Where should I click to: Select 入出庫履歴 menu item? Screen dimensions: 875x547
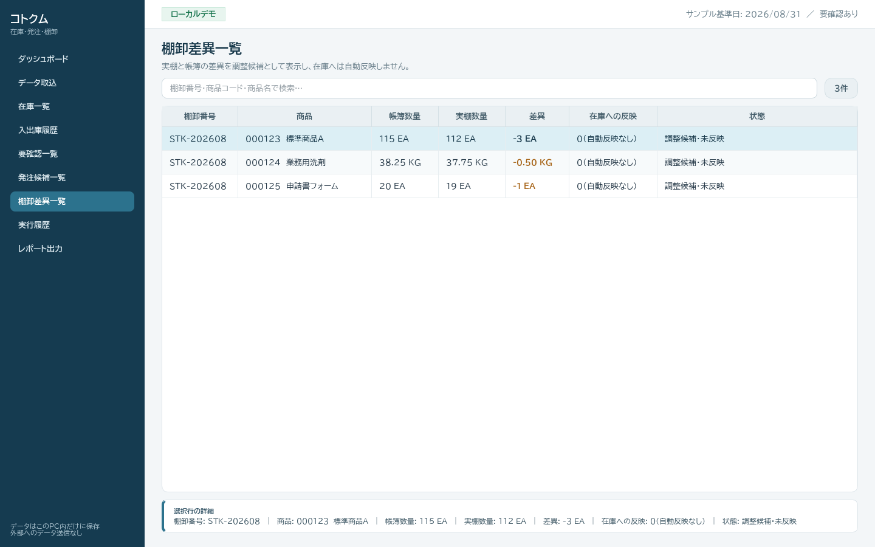pos(72,130)
